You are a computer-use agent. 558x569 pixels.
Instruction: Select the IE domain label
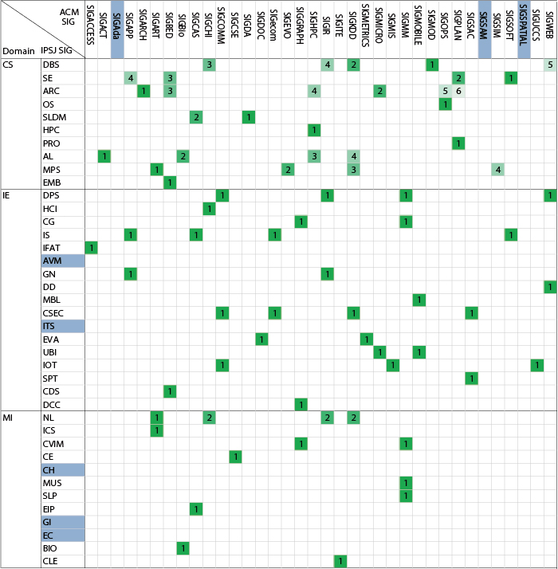(x=6, y=195)
